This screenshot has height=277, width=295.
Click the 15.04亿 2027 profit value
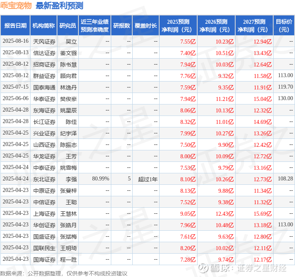[x=263, y=99]
